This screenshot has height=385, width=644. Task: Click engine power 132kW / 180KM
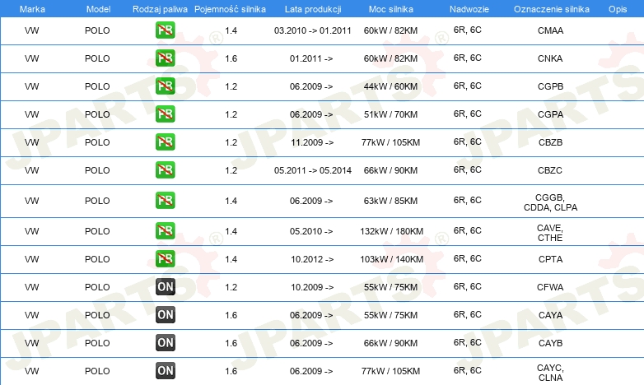[x=391, y=231]
